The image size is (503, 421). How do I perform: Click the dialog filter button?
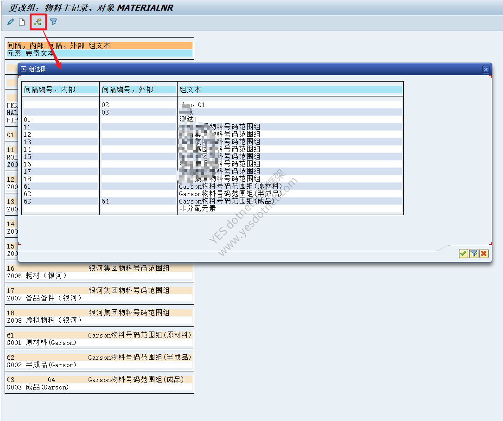473,254
